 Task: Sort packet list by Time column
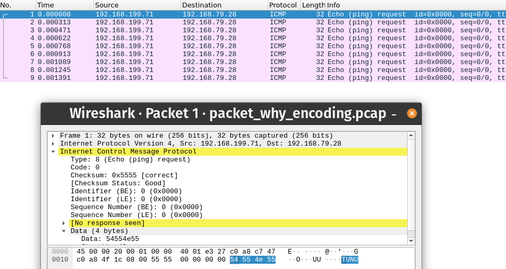tap(65, 5)
